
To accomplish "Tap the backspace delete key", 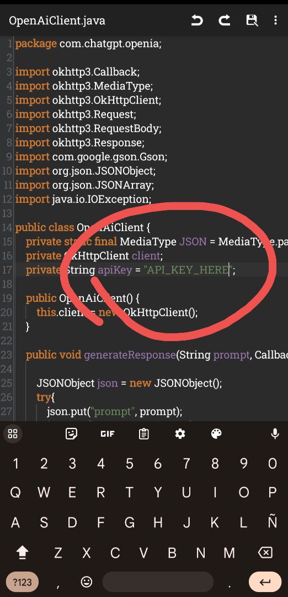I will pyautogui.click(x=265, y=552).
